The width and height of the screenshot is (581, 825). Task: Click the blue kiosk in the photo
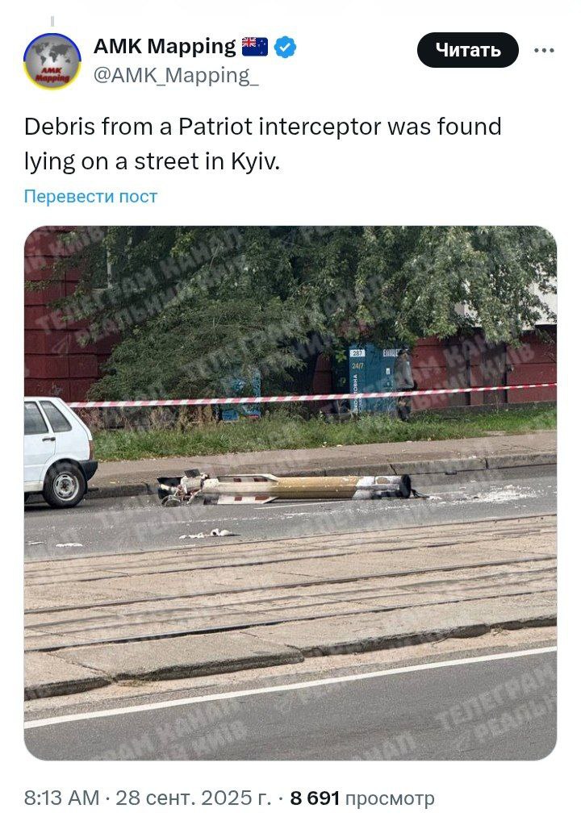tap(374, 377)
